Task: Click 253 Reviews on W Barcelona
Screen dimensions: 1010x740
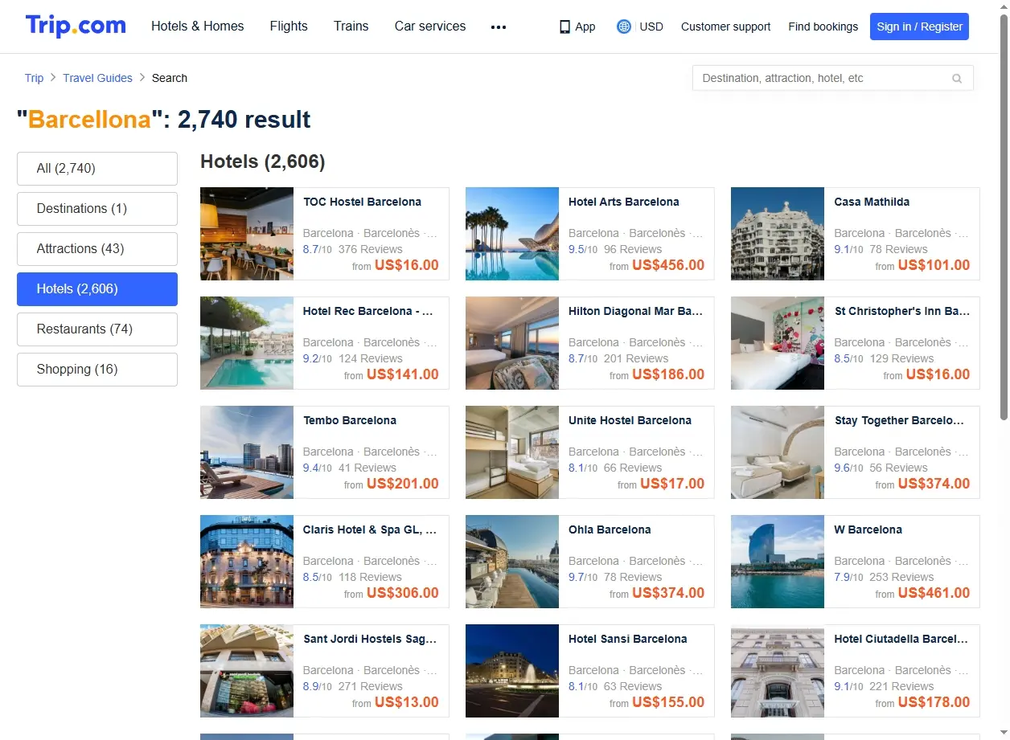Action: click(901, 577)
